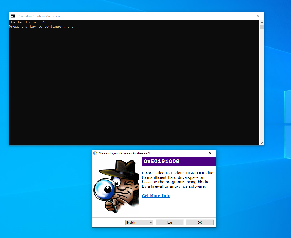Click the cmd.exe title bar icon
The width and height of the screenshot is (291, 238).
click(x=13, y=16)
